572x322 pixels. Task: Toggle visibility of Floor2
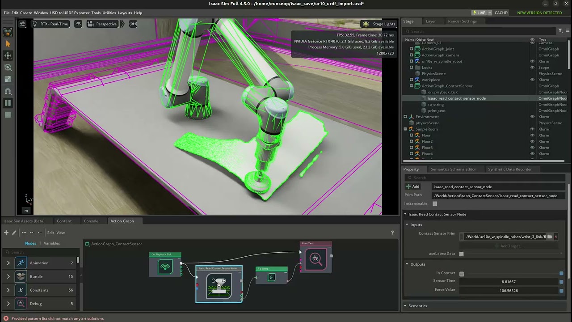coord(532,141)
